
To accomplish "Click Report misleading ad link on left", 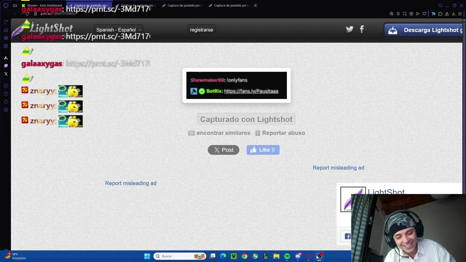I will [131, 183].
